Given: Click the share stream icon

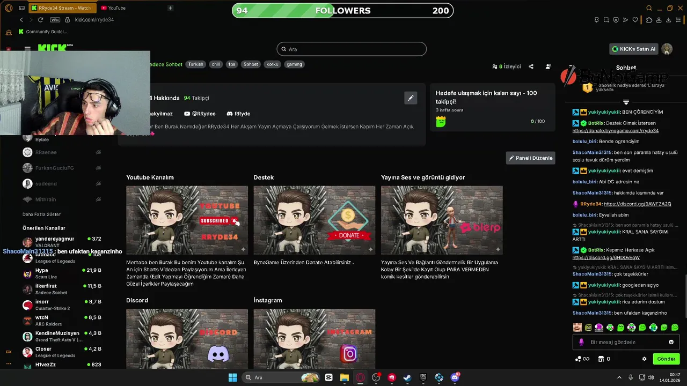Looking at the screenshot, I should pyautogui.click(x=531, y=66).
